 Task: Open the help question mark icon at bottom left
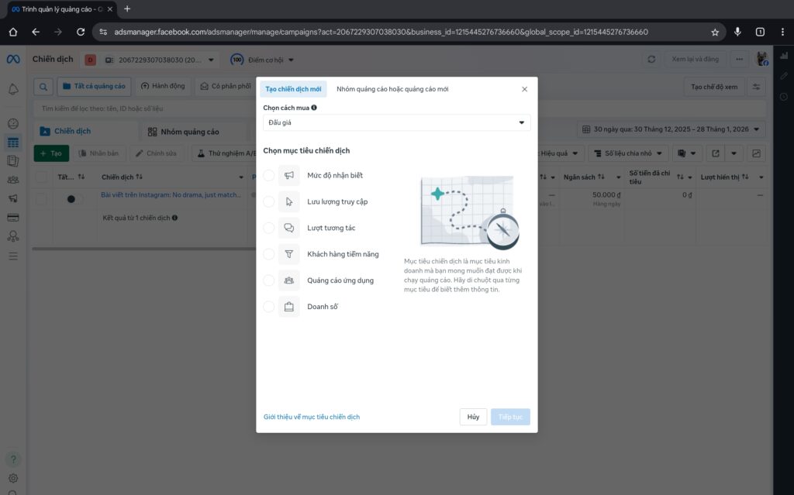click(x=13, y=459)
